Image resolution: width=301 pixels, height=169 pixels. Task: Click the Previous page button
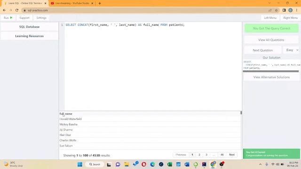[x=181, y=154]
